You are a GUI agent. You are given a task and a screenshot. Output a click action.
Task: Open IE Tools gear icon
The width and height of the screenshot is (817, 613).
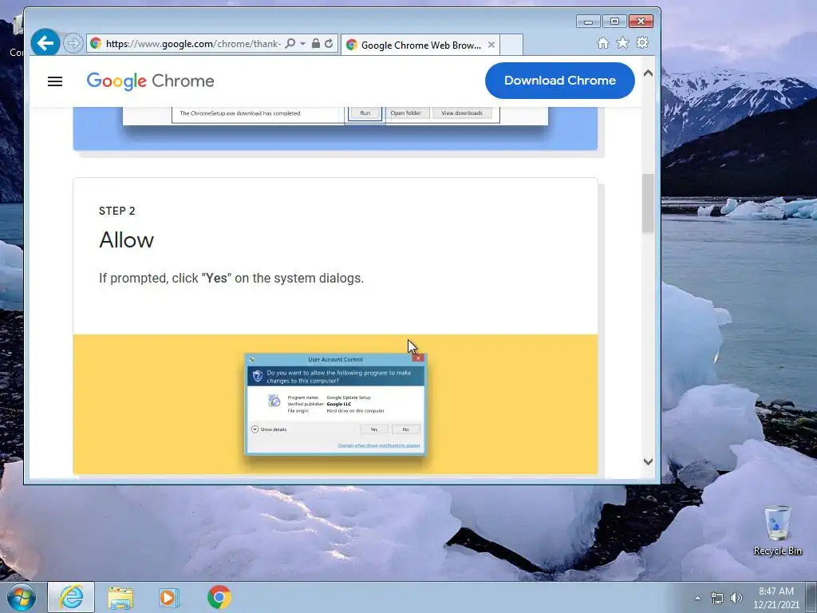642,43
